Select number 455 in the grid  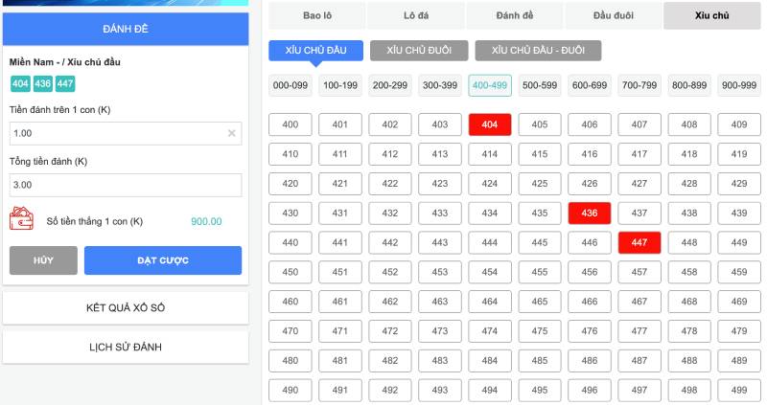(540, 272)
